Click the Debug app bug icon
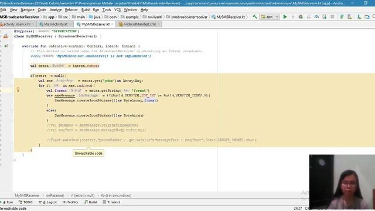The width and height of the screenshot is (375, 211). point(301,17)
